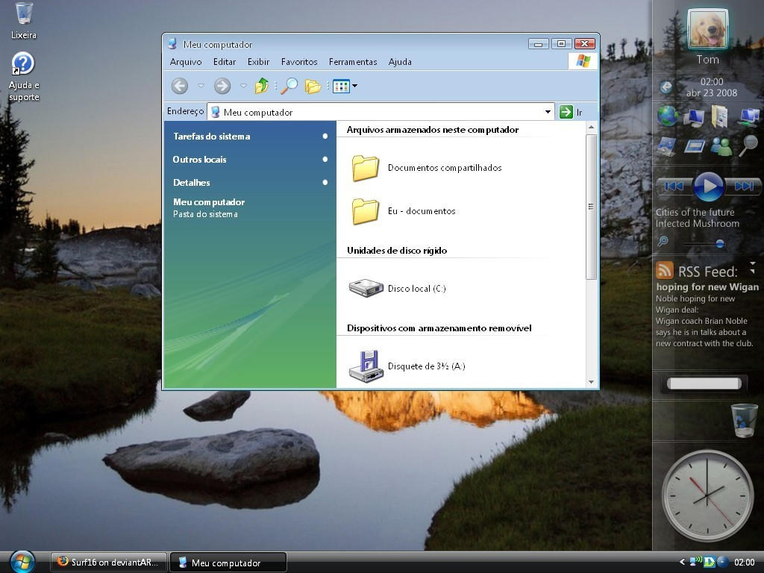
Task: Click the scrollbar down arrow in Explorer
Action: [591, 383]
